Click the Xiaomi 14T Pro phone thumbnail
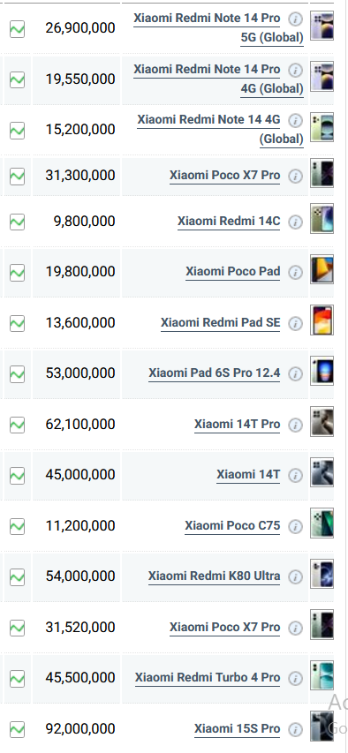Screen dimensions: 348x753 pos(322,422)
